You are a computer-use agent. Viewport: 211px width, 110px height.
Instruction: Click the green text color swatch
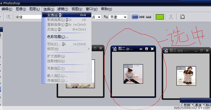point(160,17)
